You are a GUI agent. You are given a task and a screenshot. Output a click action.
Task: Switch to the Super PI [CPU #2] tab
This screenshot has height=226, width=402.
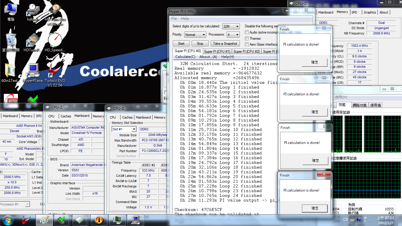(x=247, y=51)
